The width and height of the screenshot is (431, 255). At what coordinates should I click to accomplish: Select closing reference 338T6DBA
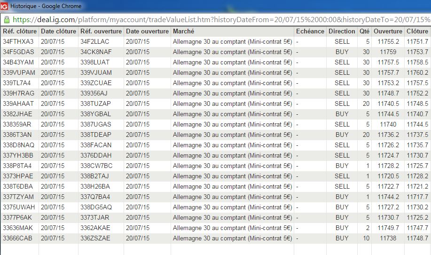[x=17, y=186]
